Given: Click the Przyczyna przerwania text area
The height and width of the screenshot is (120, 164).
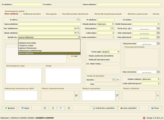Looking at the screenshot, I should click(141, 58).
